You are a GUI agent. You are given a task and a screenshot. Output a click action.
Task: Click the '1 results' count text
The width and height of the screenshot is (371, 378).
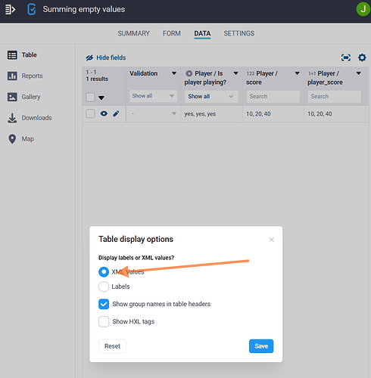point(97,79)
